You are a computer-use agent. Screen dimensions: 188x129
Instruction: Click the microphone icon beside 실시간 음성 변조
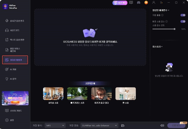[7, 21]
